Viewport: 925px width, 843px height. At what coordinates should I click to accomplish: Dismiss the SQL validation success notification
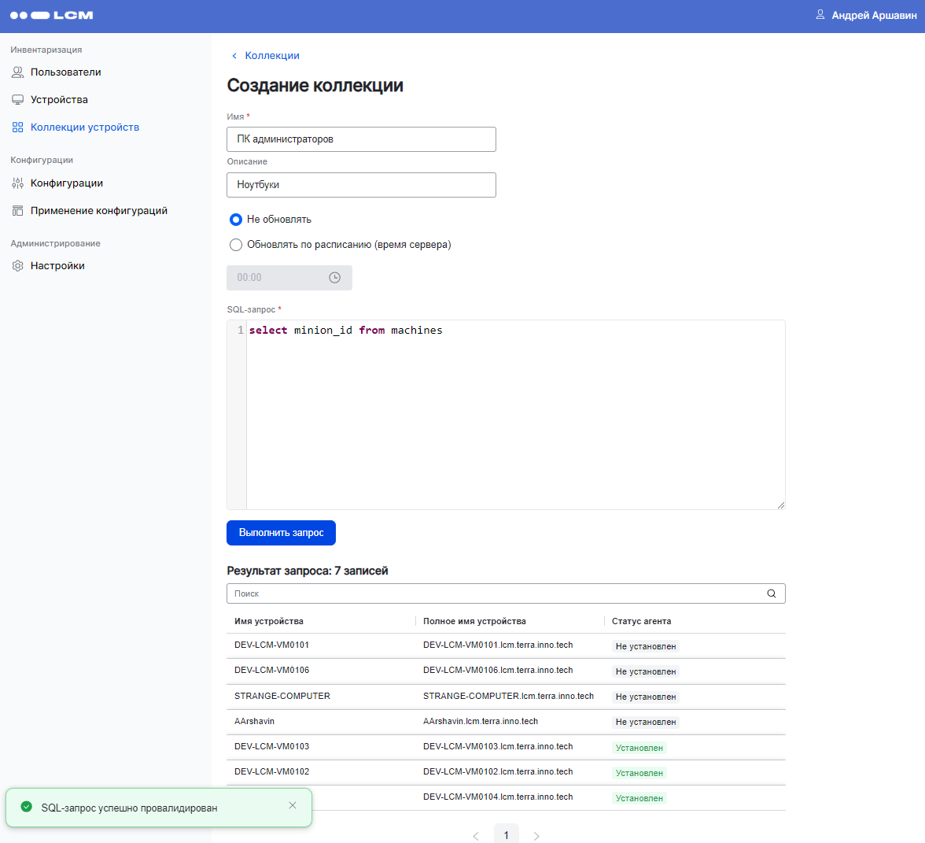pyautogui.click(x=293, y=805)
